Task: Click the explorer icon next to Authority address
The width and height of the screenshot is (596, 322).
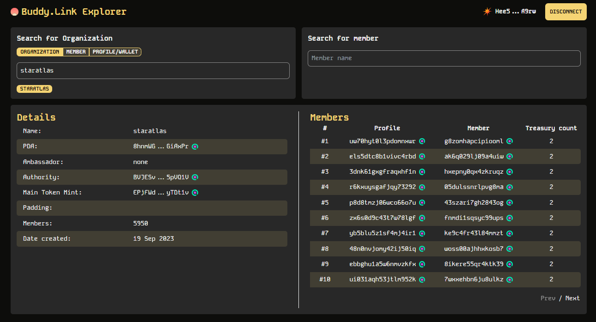Action: (x=195, y=177)
